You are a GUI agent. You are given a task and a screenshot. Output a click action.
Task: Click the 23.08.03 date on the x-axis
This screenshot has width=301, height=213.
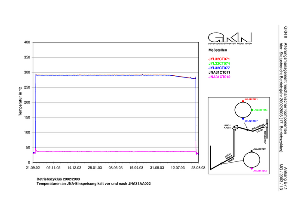(198, 168)
